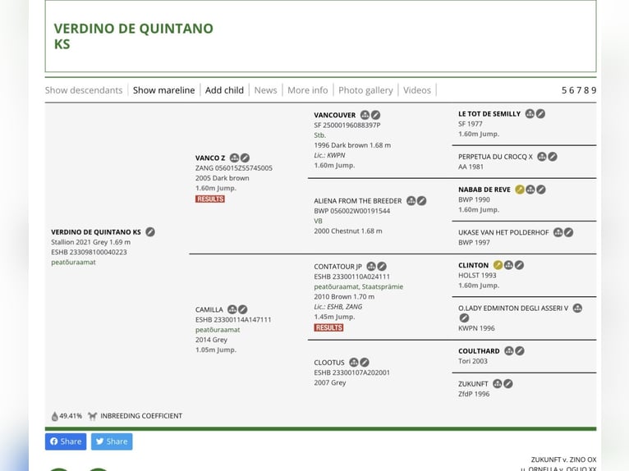Share pedigree on Facebook
629x471 pixels.
66,441
